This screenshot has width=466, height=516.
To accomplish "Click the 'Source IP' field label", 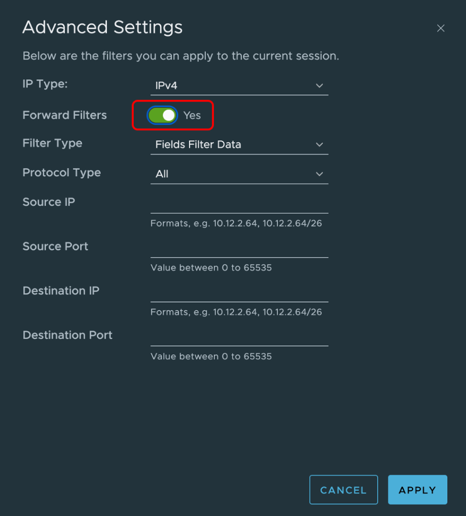I will point(49,202).
